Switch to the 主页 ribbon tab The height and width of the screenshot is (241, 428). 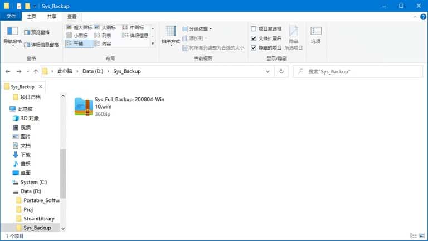(31, 17)
